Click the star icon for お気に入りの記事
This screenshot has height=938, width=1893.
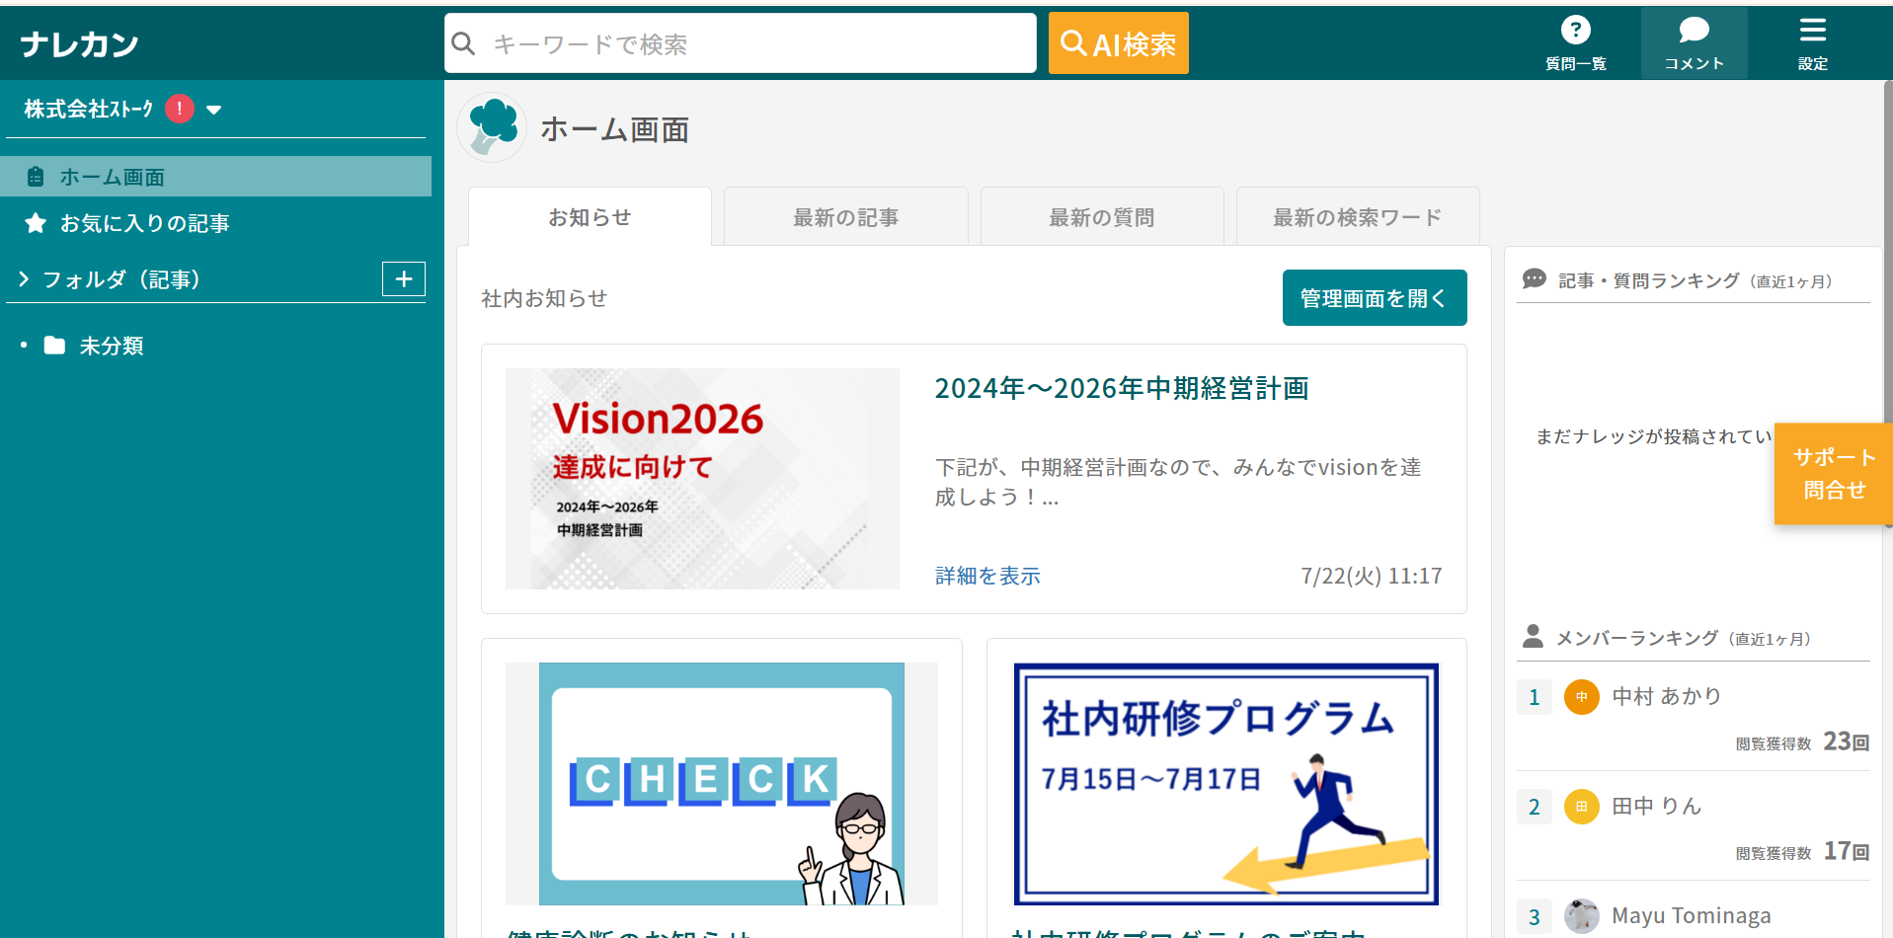[36, 223]
